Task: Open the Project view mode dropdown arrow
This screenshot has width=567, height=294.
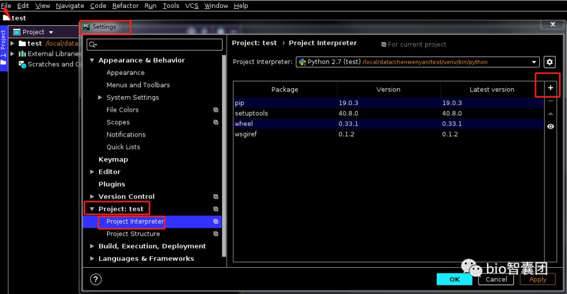Action: 51,32
